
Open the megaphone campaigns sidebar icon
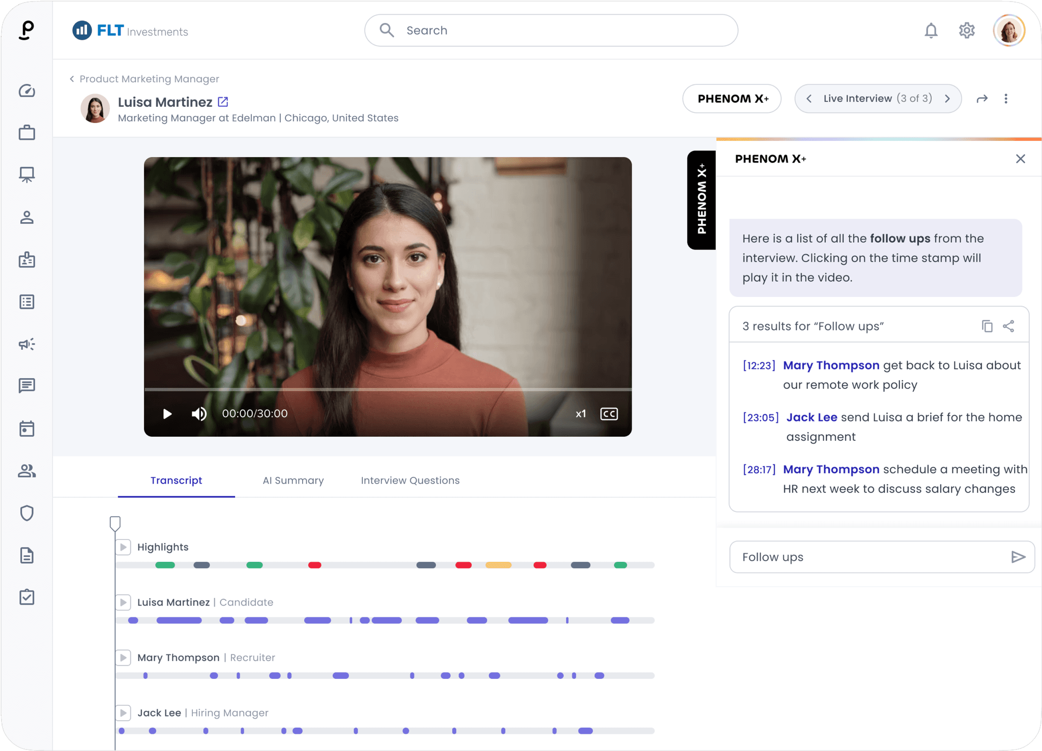[x=27, y=344]
